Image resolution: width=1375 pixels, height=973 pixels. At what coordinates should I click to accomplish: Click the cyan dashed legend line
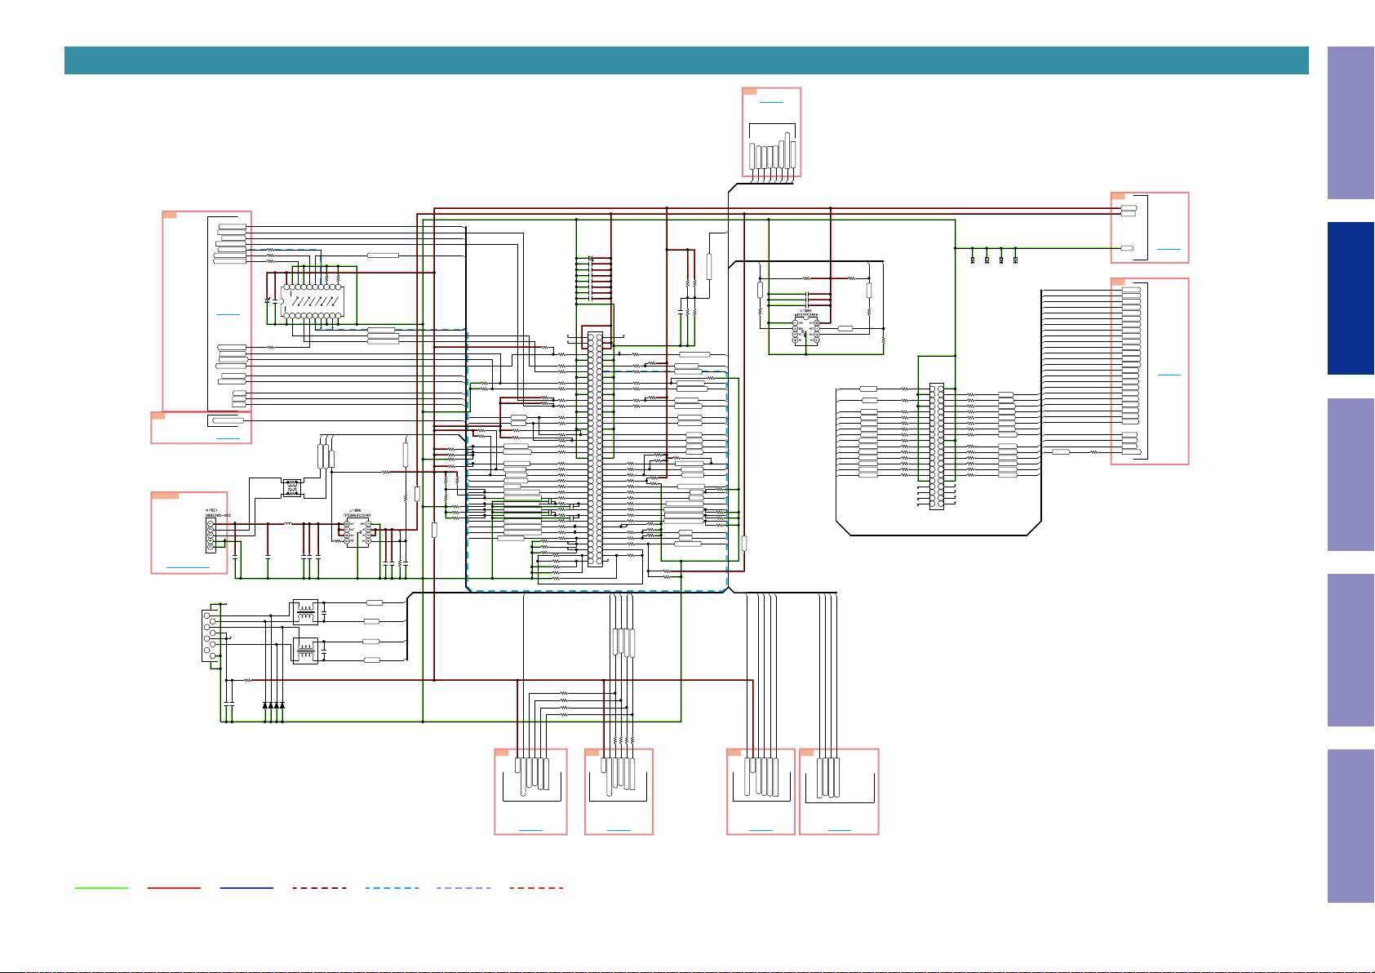(392, 887)
